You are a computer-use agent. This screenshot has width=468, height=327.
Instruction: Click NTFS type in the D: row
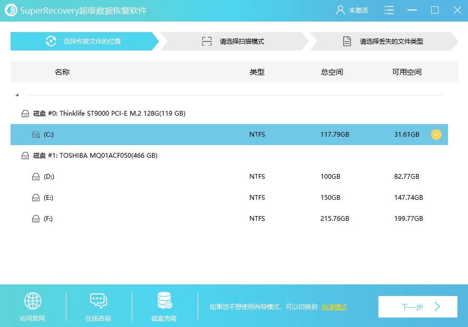click(x=257, y=177)
